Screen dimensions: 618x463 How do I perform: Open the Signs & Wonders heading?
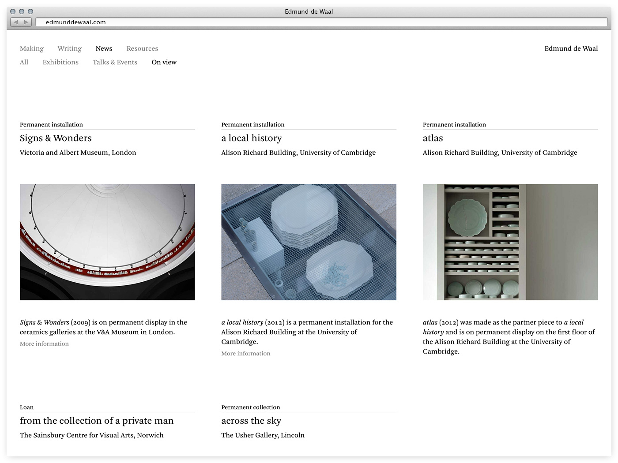pyautogui.click(x=56, y=138)
